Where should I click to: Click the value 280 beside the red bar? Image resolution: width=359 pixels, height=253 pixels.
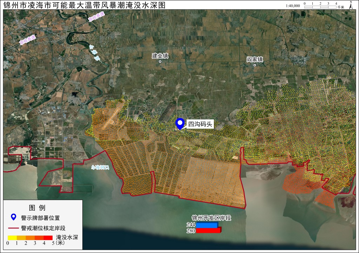pos(191,231)
